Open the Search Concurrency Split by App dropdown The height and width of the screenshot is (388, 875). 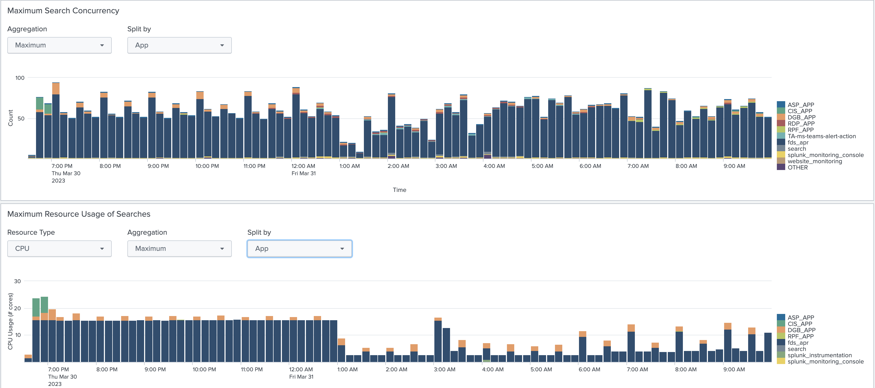[x=179, y=45]
